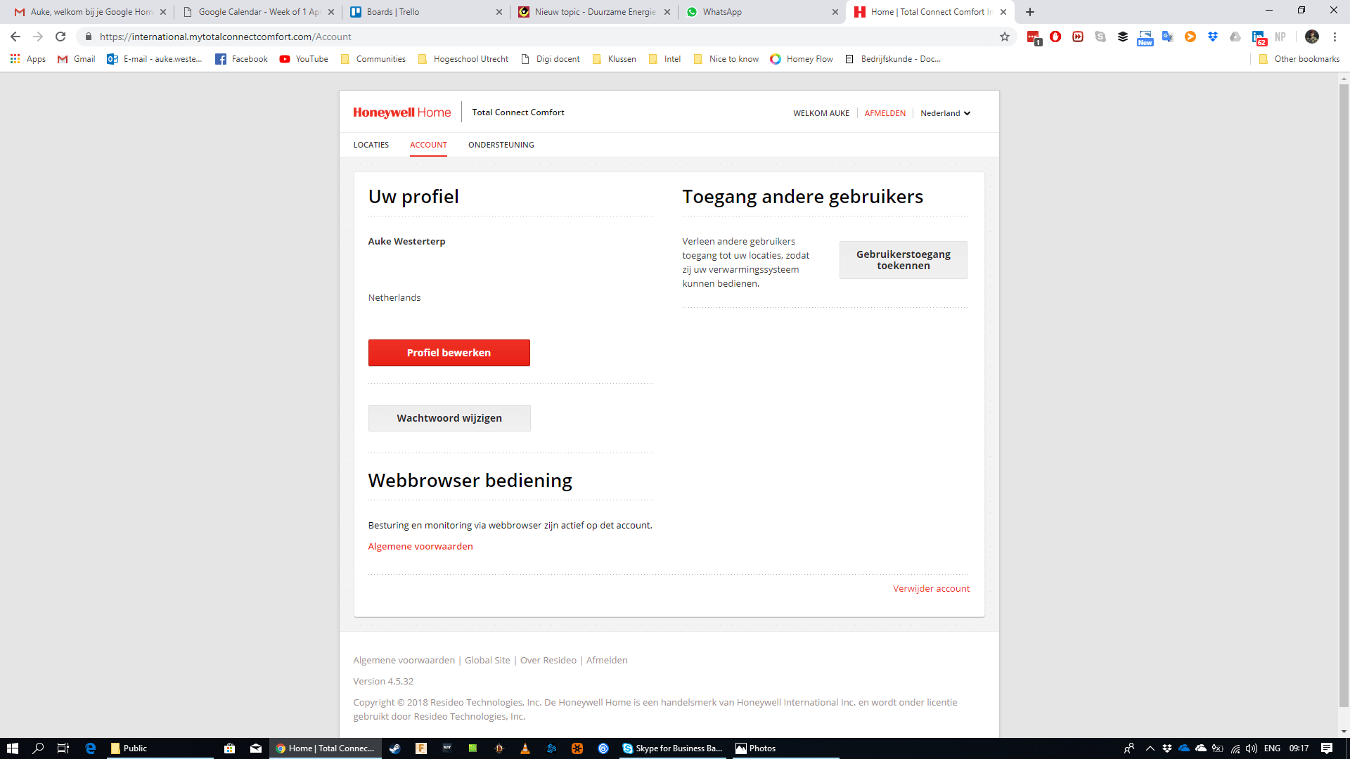Open the Chrome three-dot menu
This screenshot has width=1350, height=759.
pos(1335,37)
